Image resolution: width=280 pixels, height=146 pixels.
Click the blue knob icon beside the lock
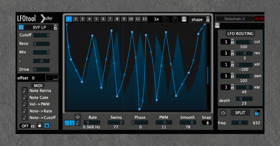click(47, 125)
